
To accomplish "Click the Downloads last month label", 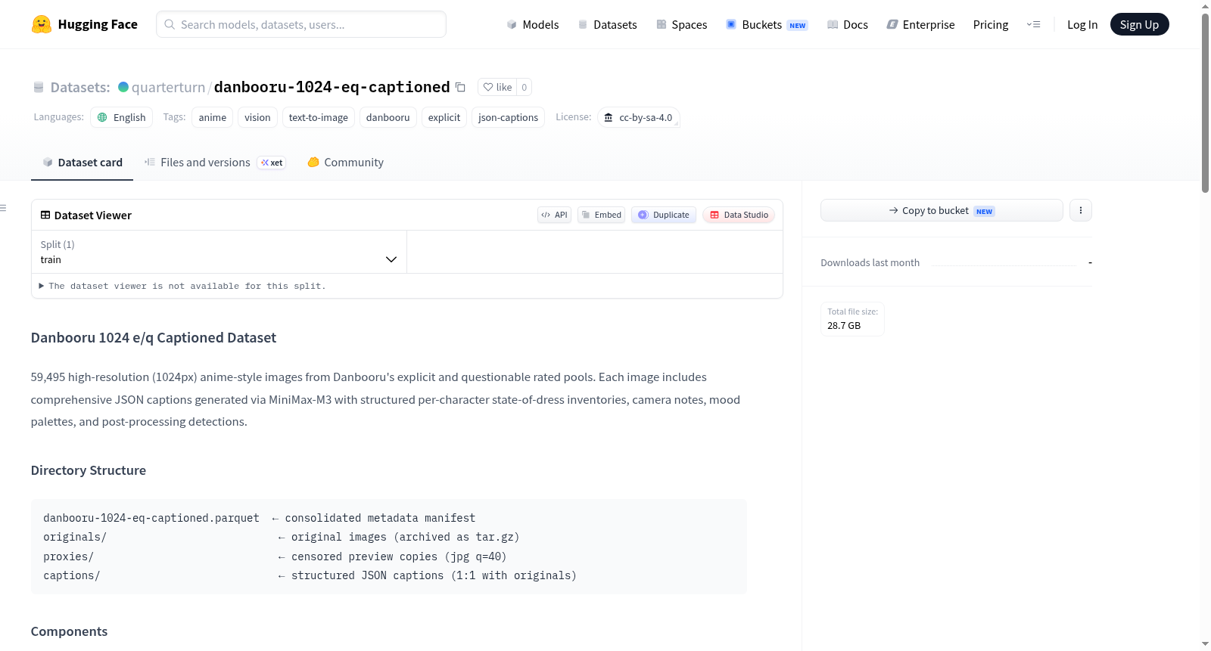I will click(870, 262).
